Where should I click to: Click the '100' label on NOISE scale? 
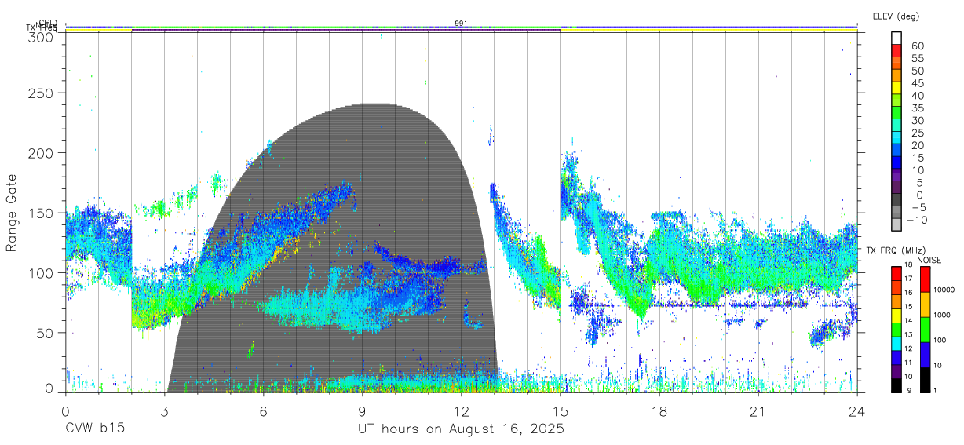tap(940, 340)
